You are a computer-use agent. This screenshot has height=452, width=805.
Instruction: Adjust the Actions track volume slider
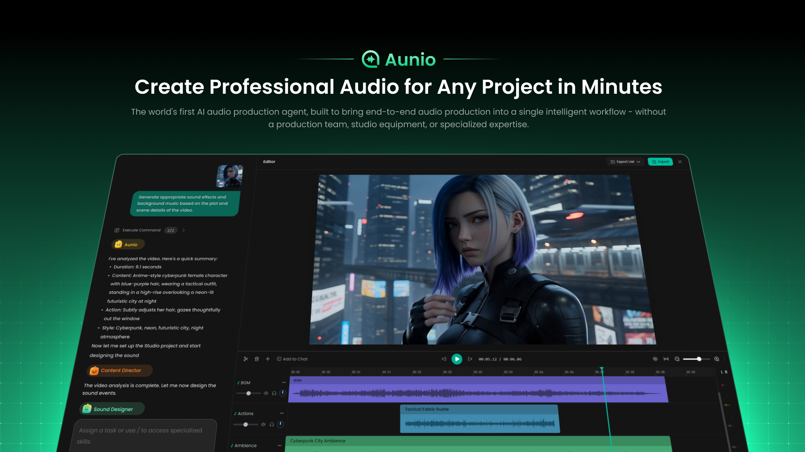(246, 424)
